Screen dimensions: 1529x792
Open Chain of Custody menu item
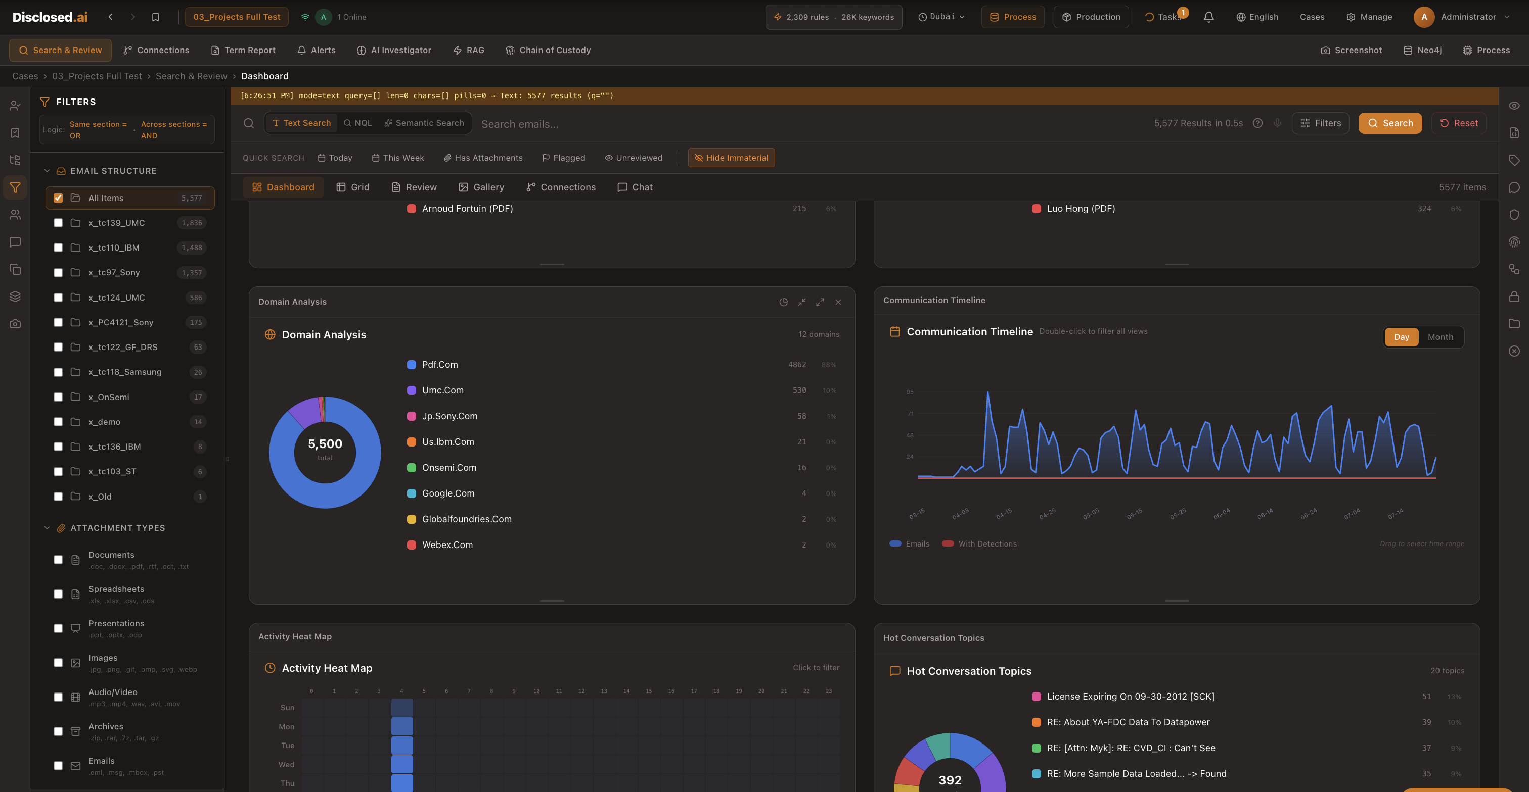click(548, 51)
